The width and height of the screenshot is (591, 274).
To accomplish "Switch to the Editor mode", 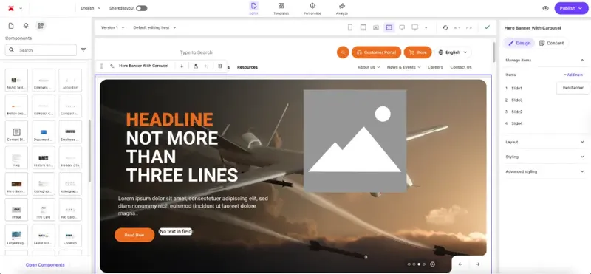I will pyautogui.click(x=253, y=8).
